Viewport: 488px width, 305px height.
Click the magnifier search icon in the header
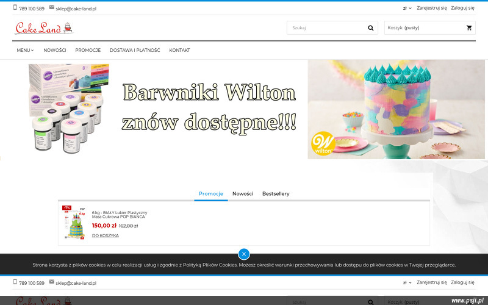(371, 27)
